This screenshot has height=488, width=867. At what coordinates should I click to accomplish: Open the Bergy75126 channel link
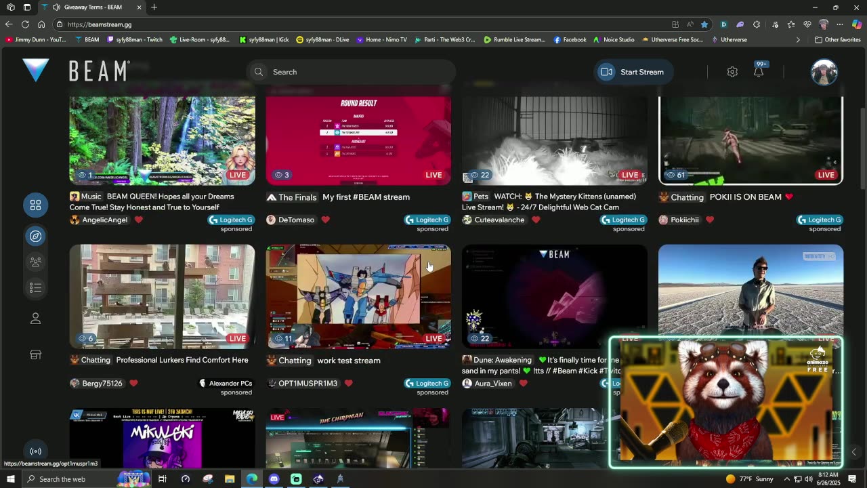pyautogui.click(x=102, y=384)
